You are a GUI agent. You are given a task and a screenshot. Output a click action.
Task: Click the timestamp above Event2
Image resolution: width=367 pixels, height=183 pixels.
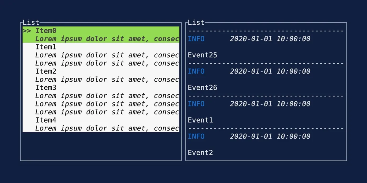(270, 137)
